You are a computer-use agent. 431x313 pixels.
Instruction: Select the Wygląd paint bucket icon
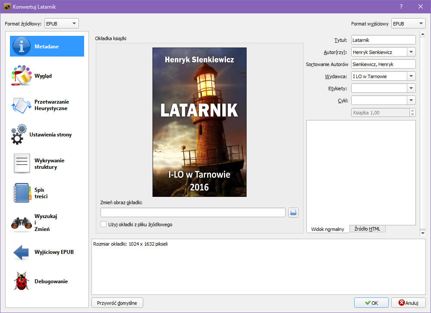(x=22, y=76)
